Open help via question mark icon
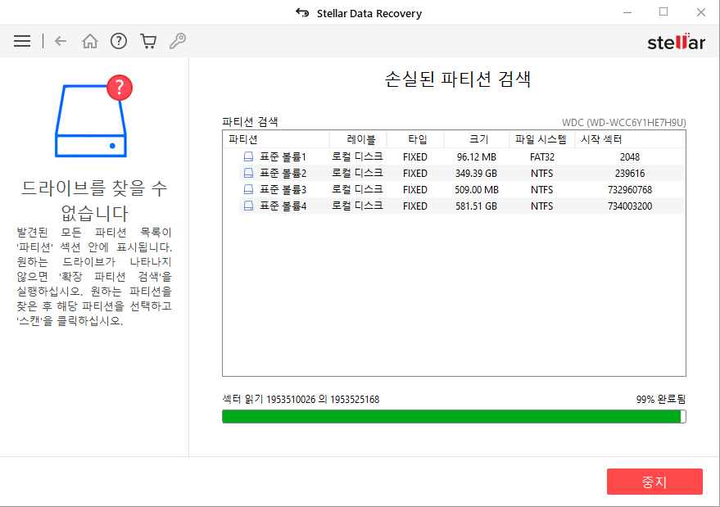The image size is (720, 507). (119, 41)
